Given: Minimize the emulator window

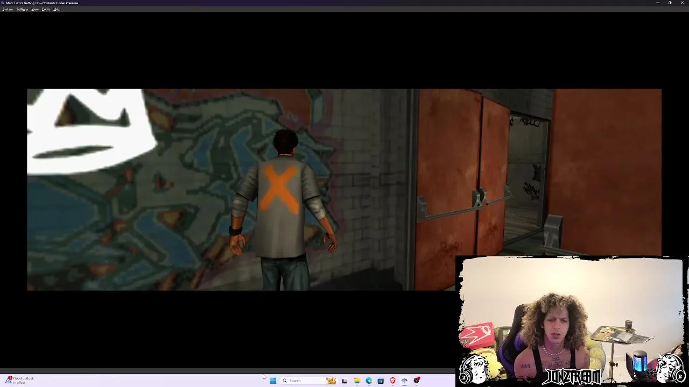Looking at the screenshot, I should coord(657,3).
